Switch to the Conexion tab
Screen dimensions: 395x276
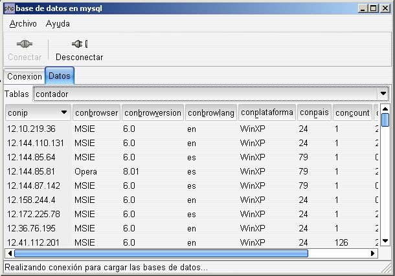click(25, 76)
